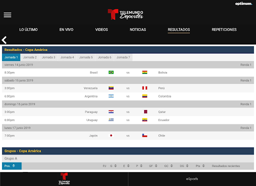Select the Jornada 7 tab

[123, 57]
